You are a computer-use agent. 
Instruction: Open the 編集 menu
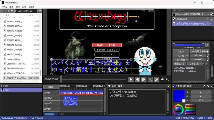click(11, 7)
